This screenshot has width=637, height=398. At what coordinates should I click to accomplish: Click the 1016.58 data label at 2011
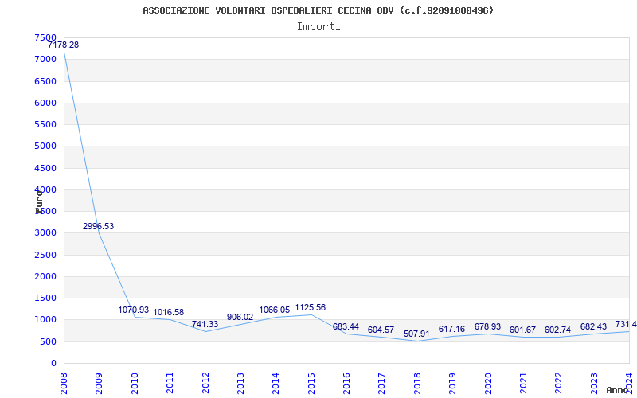[x=169, y=313]
